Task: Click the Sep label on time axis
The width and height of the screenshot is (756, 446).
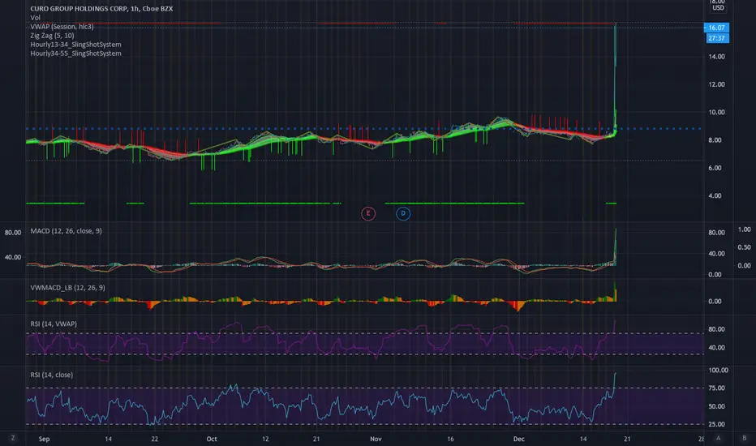Action: [44, 439]
